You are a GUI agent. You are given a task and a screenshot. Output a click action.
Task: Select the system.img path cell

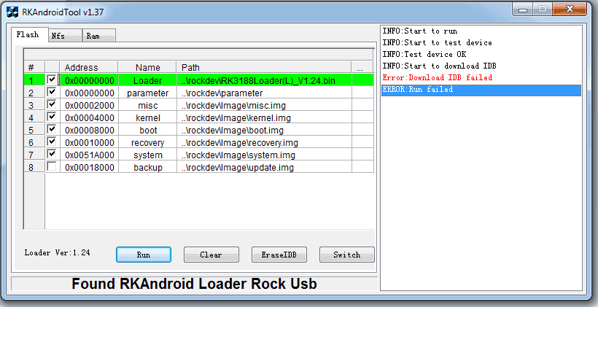264,155
